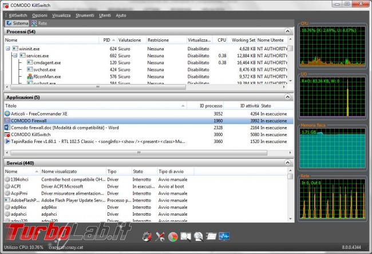Viewport: 372px width, 254px height.
Task: Sort applications by ID processo column
Action: pyautogui.click(x=205, y=106)
